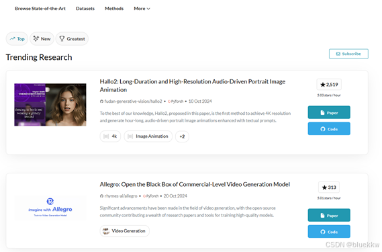The height and width of the screenshot is (252, 382).
Task: Select the Image Animation tag
Action: (x=148, y=136)
